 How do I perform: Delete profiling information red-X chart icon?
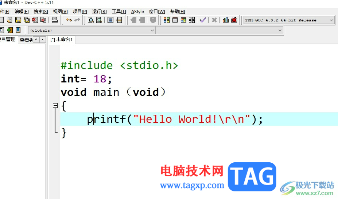[x=234, y=20]
